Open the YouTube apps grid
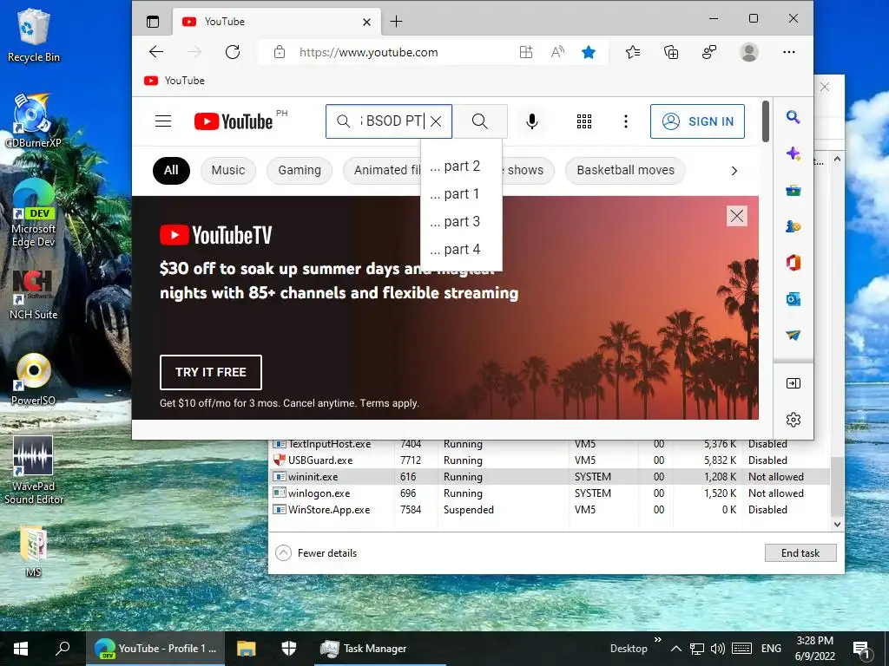Viewport: 889px width, 666px height. 584,121
